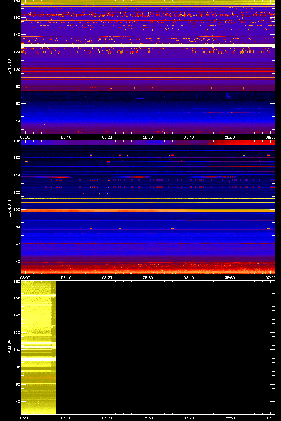This screenshot has height=421, width=281.
Task: Click the 180 frequency tick on Palehua axis
Action: tap(17, 282)
